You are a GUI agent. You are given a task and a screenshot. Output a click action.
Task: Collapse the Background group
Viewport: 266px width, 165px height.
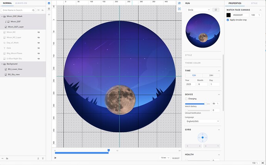[x=2, y=64]
